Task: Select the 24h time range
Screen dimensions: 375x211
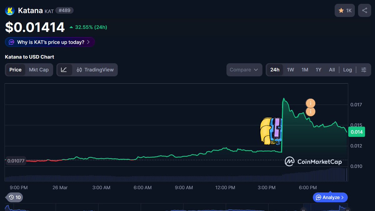Action: coord(275,70)
